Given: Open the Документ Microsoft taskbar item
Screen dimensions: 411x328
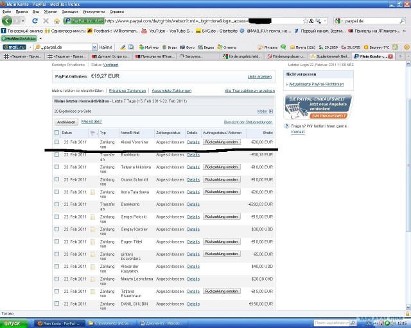Looking at the screenshot, I should coord(162,324).
